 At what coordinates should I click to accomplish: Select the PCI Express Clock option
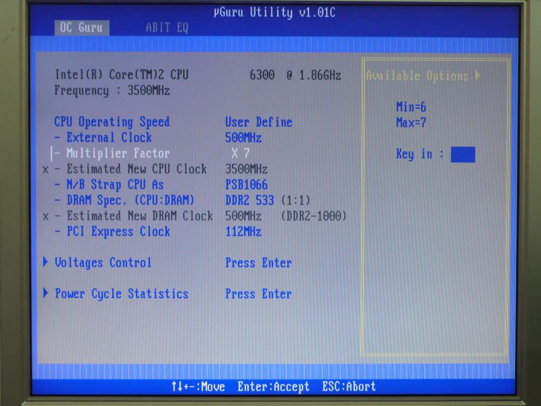click(118, 232)
